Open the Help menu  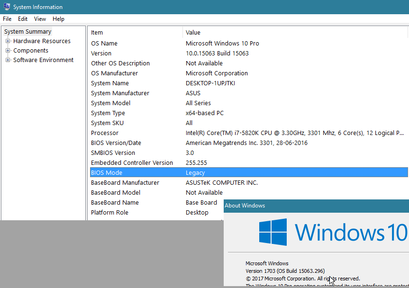(x=58, y=19)
